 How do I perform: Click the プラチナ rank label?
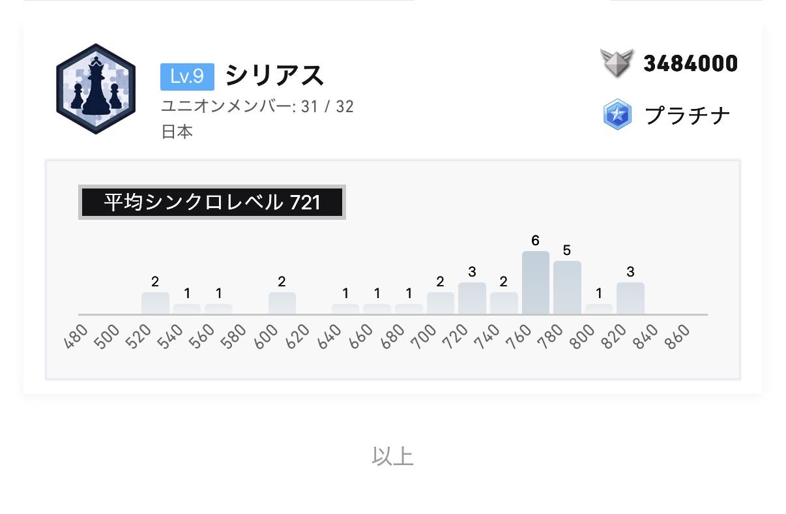click(687, 115)
